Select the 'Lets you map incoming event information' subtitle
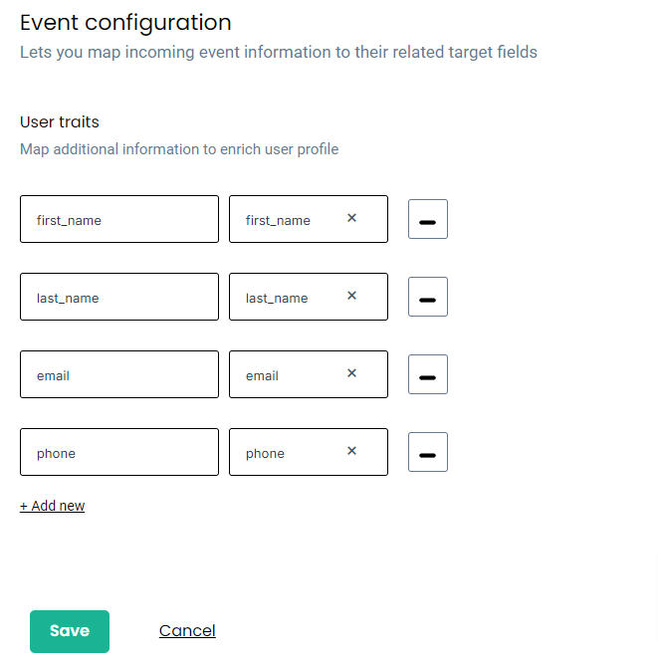This screenshot has height=667, width=658. coord(279,53)
